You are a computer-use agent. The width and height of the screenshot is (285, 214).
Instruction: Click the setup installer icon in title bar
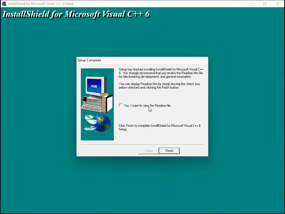[4, 3]
